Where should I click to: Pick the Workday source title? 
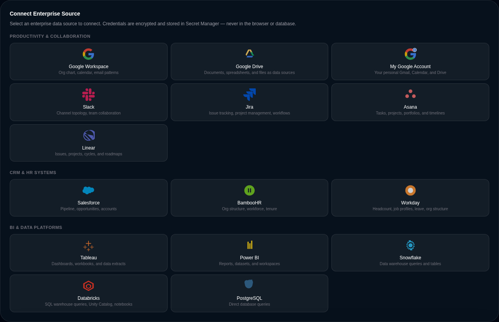(x=410, y=203)
